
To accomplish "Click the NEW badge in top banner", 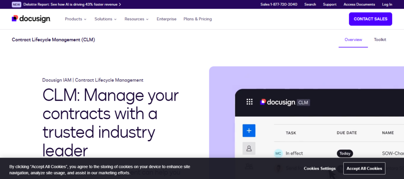I will click(x=17, y=4).
